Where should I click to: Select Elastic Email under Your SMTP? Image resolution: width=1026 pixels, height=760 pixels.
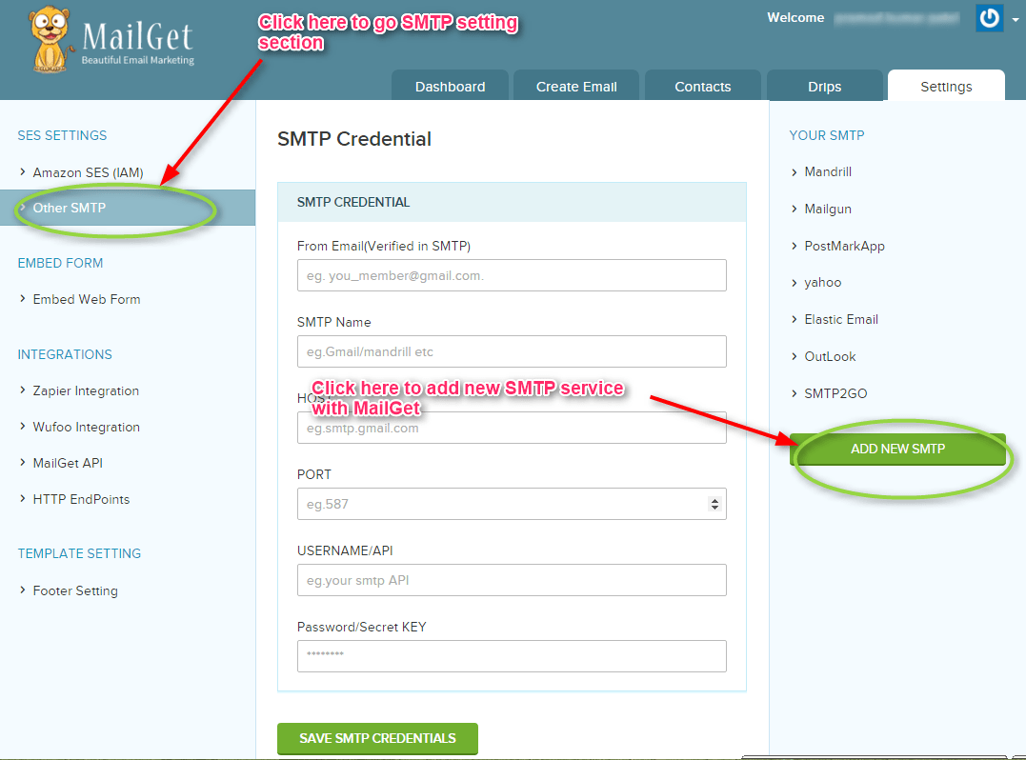(841, 320)
